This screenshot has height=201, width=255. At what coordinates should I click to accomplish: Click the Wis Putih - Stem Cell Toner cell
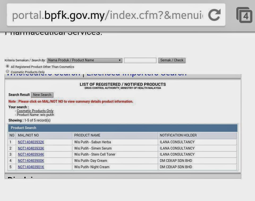(115, 154)
